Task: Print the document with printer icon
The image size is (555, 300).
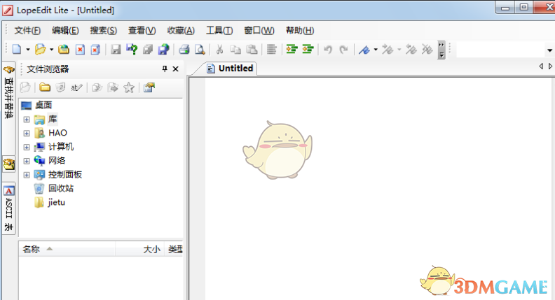Action: click(184, 49)
